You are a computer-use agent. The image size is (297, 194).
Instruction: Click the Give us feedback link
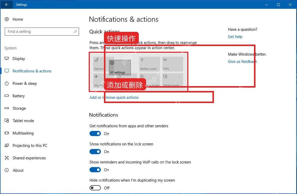pyautogui.click(x=242, y=61)
